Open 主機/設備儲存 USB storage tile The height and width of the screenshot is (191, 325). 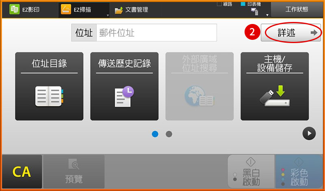pos(275,86)
